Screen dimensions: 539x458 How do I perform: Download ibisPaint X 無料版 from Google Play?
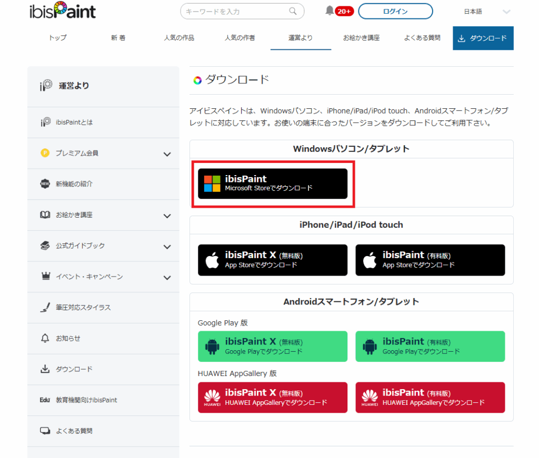point(273,347)
